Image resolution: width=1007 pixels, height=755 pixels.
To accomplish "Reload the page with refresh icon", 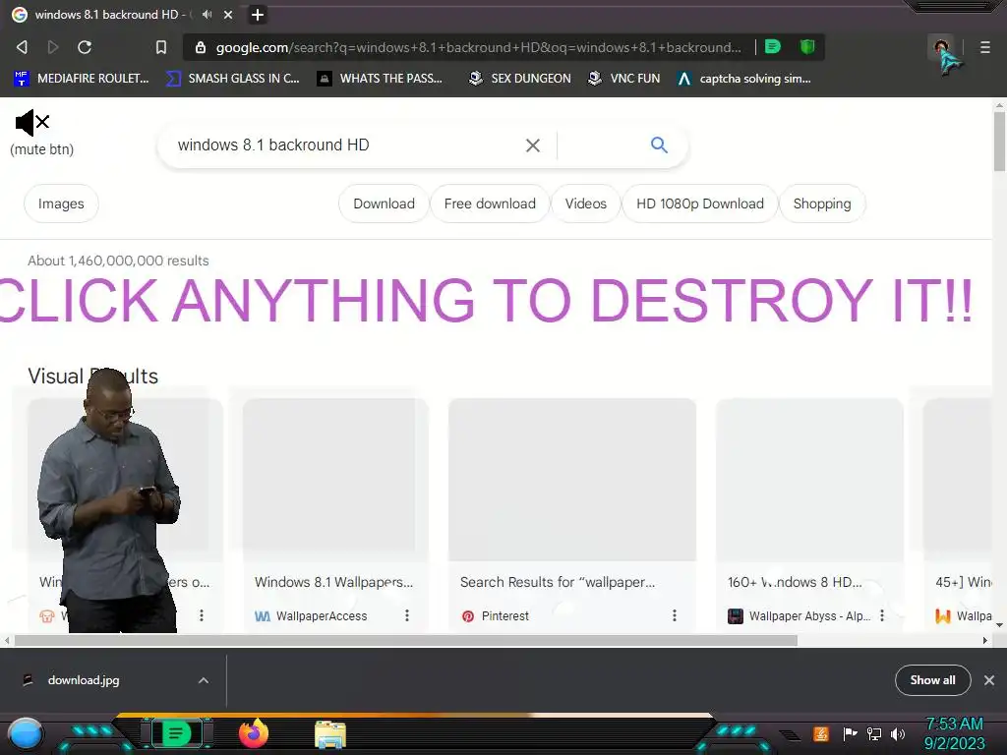I will pyautogui.click(x=85, y=47).
